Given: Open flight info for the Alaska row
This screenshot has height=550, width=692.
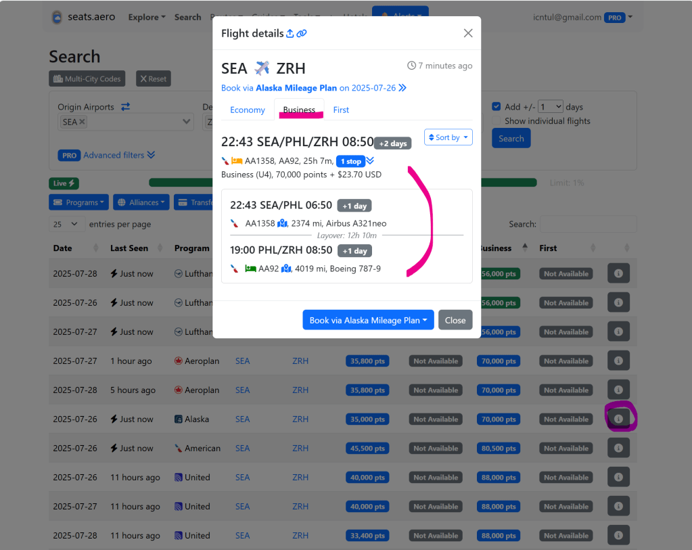Looking at the screenshot, I should 618,419.
